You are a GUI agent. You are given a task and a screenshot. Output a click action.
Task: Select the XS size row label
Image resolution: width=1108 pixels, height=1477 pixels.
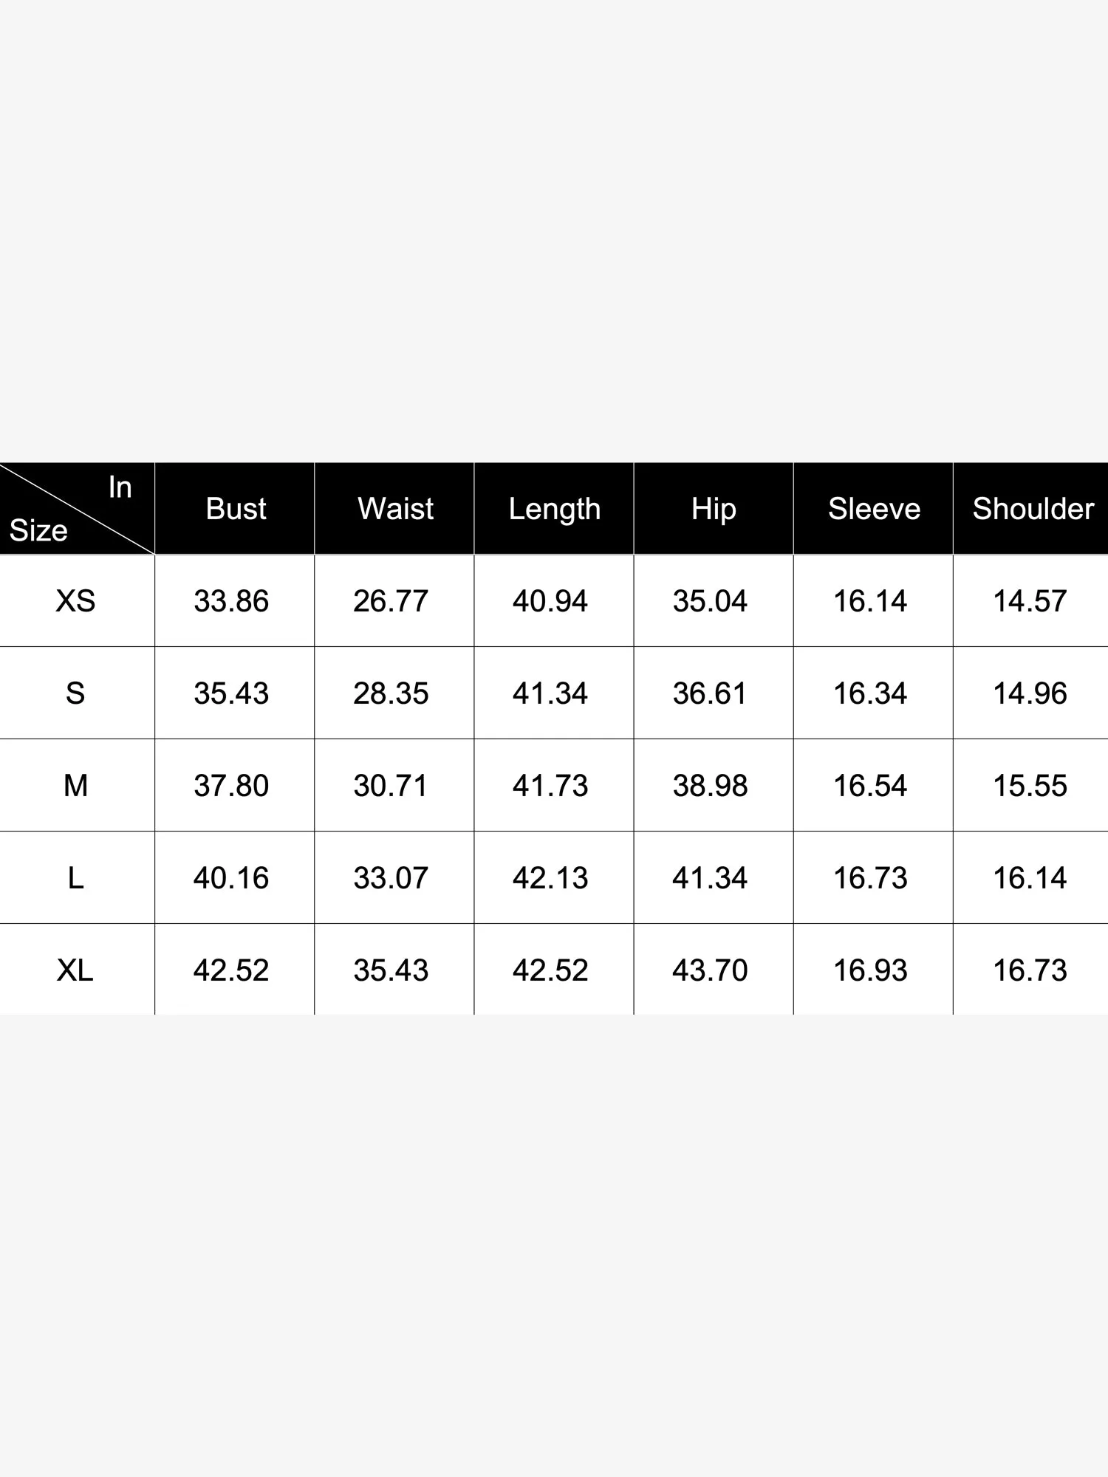point(75,601)
